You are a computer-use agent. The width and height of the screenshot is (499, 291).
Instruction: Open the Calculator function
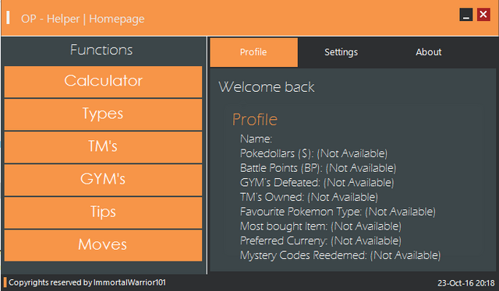pyautogui.click(x=103, y=82)
